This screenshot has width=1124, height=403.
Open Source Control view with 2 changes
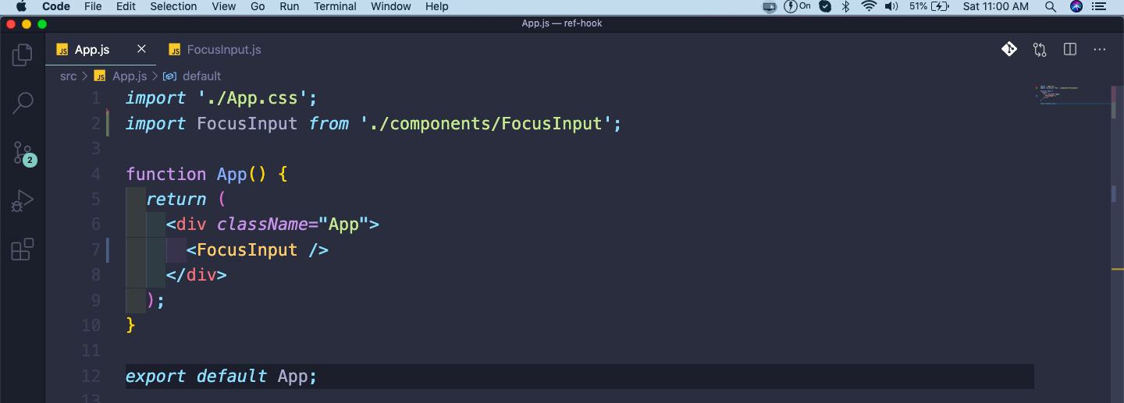(23, 153)
